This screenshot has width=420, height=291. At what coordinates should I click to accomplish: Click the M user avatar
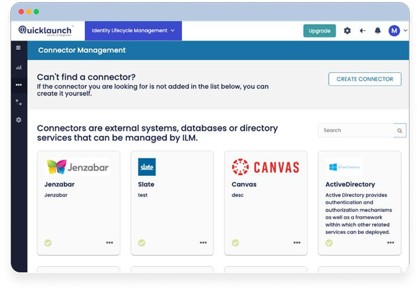[x=394, y=31]
